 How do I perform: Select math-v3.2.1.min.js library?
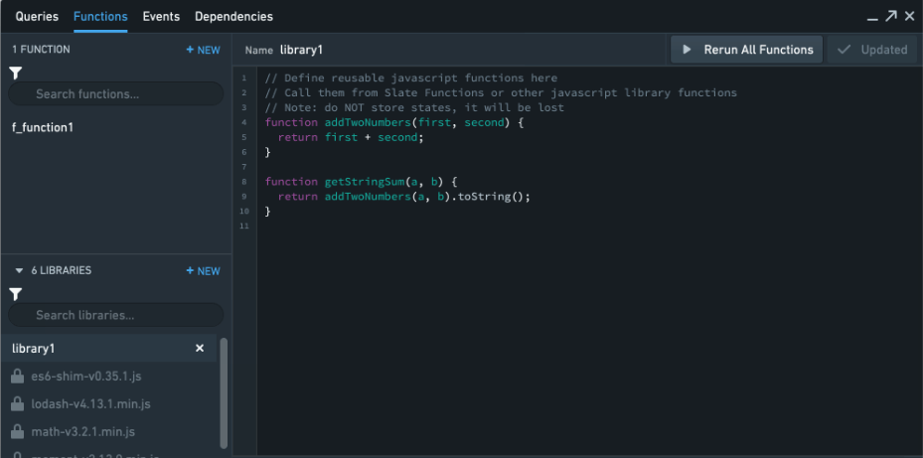[83, 431]
